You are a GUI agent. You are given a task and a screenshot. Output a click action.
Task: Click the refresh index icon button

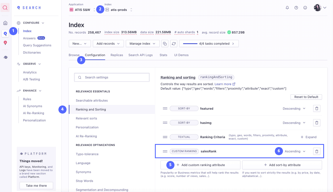point(174,44)
